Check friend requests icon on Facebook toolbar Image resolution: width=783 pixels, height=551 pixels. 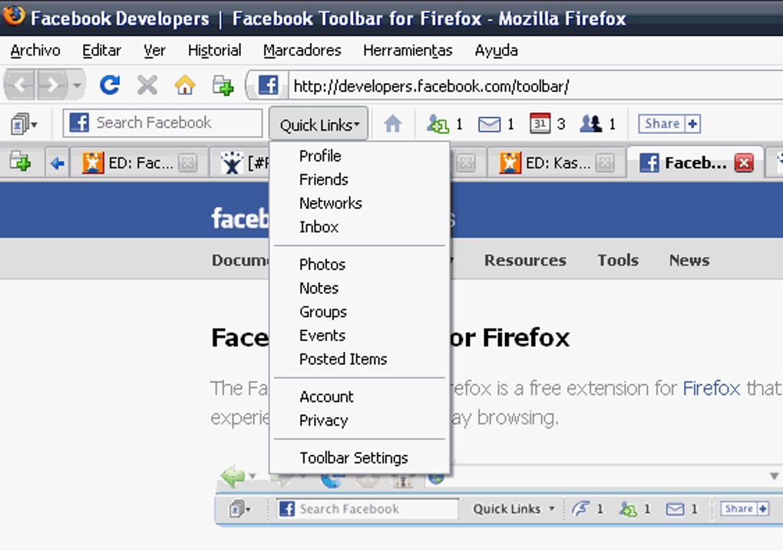click(x=438, y=124)
